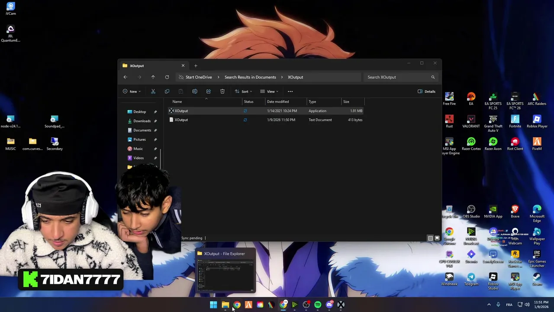
Task: Select the Steam desktop icon
Action: [537, 279]
